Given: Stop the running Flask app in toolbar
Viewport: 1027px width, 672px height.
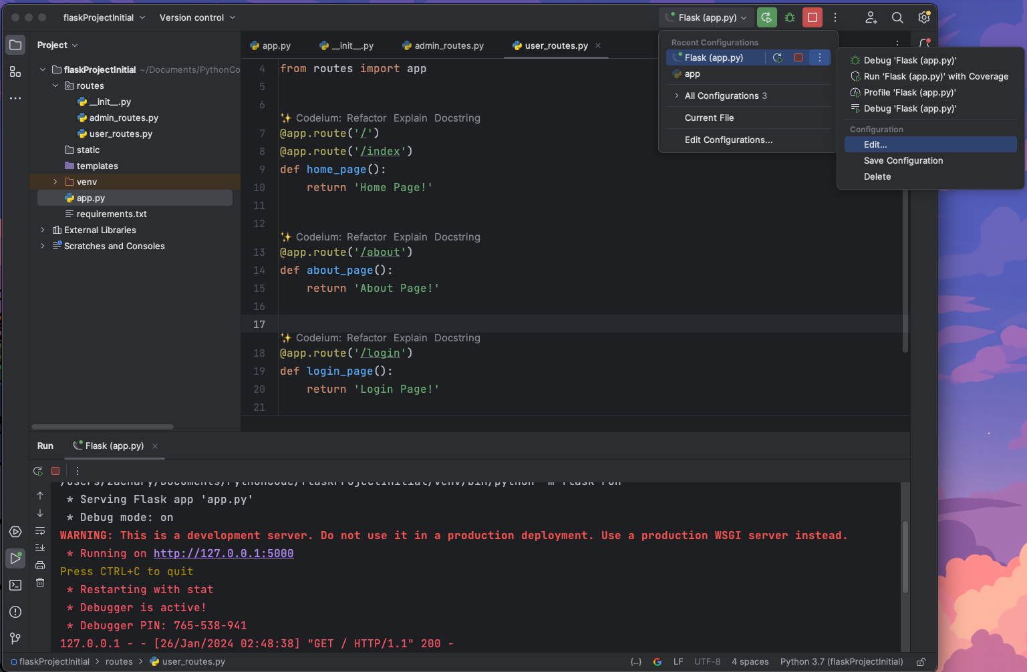Looking at the screenshot, I should click(x=813, y=17).
